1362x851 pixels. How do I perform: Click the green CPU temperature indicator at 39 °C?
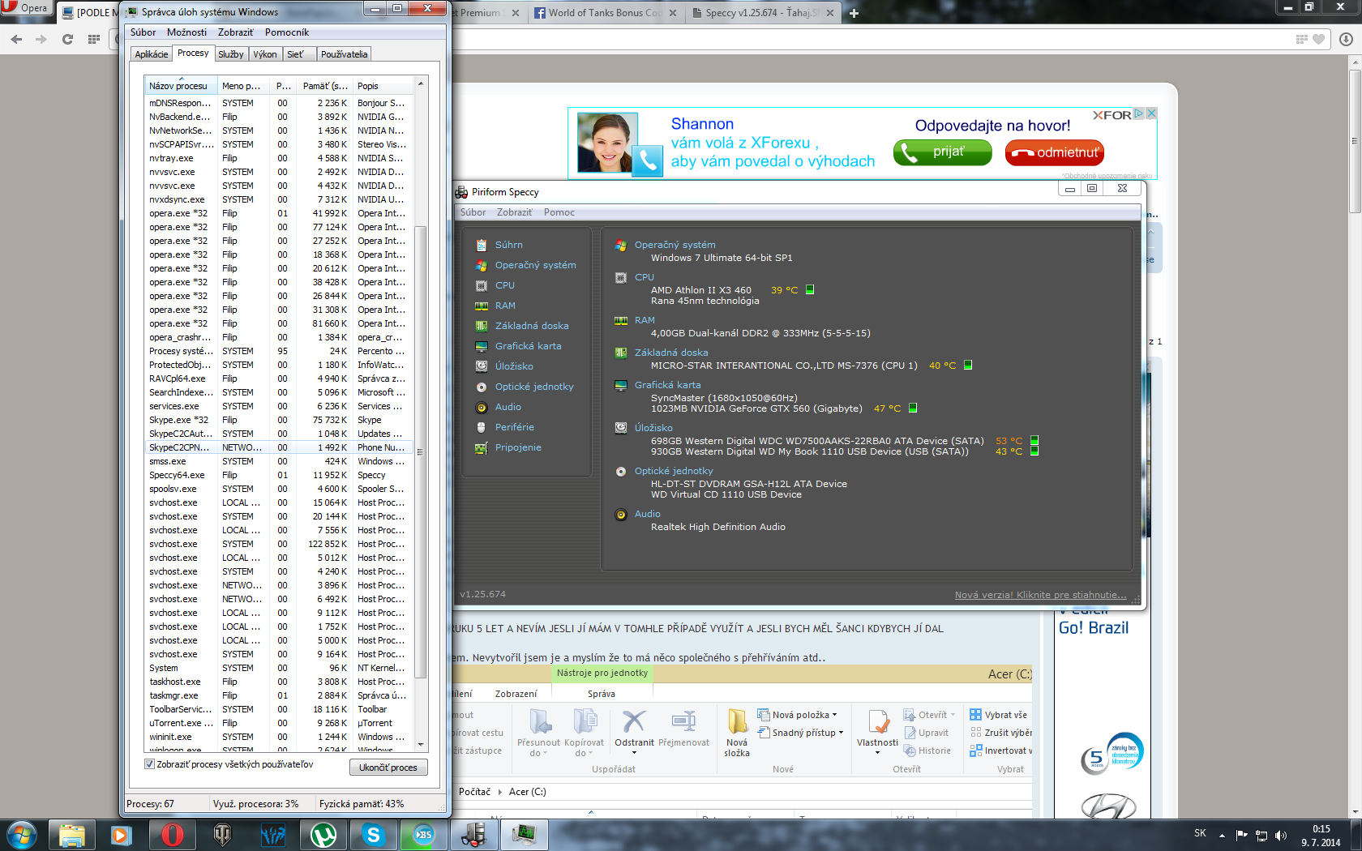click(x=810, y=289)
